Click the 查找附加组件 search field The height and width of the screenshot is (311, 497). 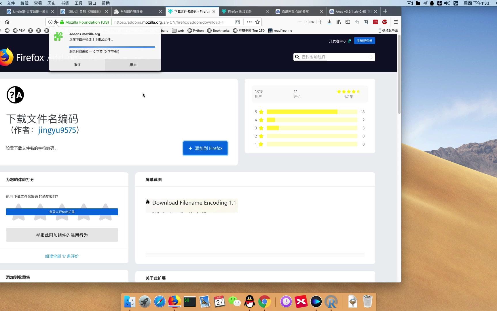(334, 57)
